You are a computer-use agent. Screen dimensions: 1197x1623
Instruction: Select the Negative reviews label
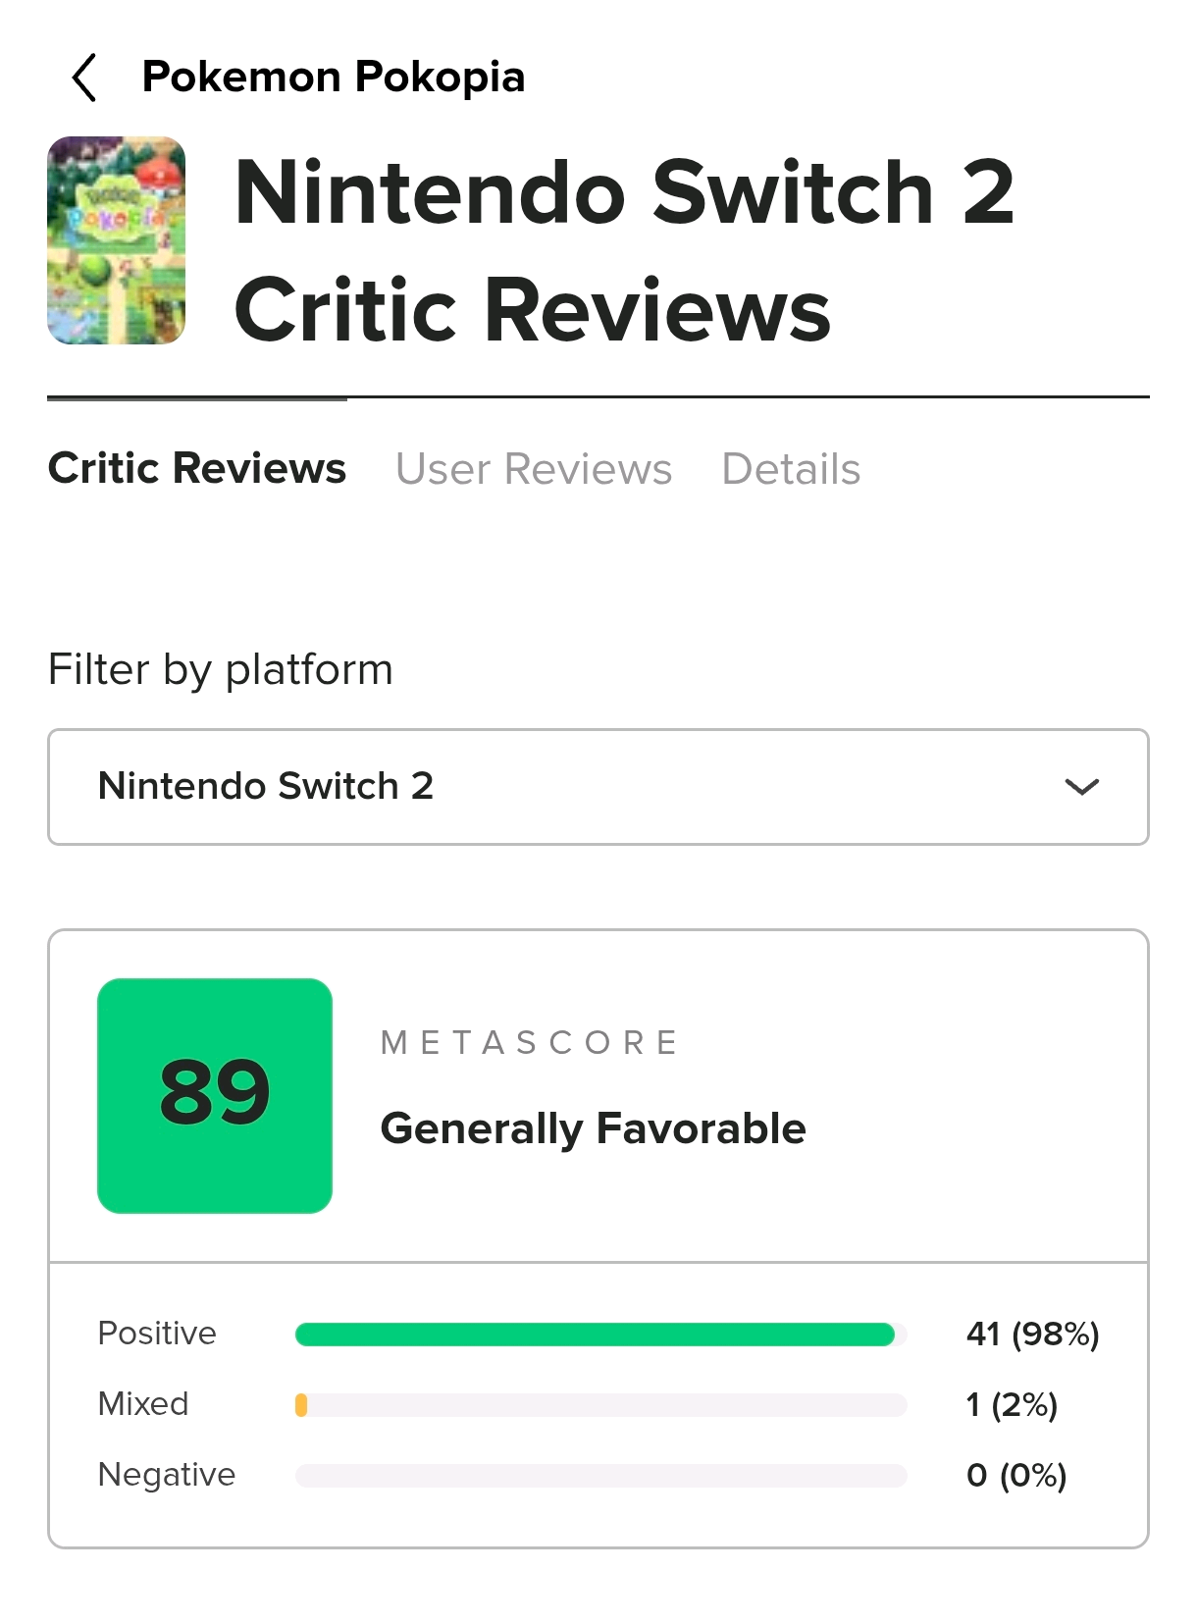[167, 1475]
